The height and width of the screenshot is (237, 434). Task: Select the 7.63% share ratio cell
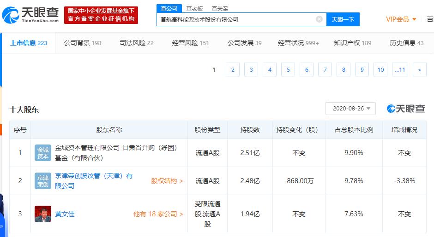click(354, 214)
